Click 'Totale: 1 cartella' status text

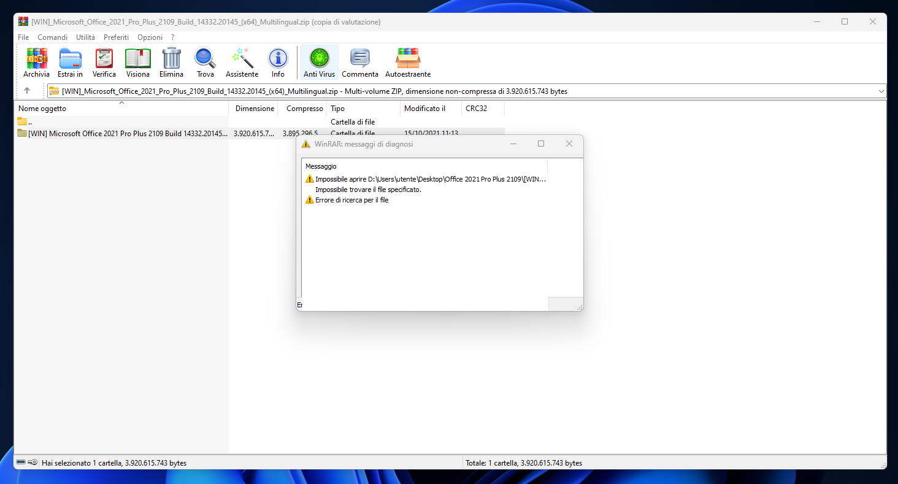(x=524, y=463)
